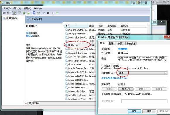The height and width of the screenshot is (115, 170).
Task: Click the 确定 button
Action: click(134, 111)
